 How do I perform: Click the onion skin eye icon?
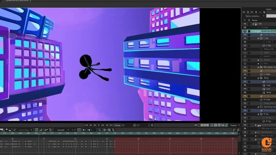(x=15, y=130)
